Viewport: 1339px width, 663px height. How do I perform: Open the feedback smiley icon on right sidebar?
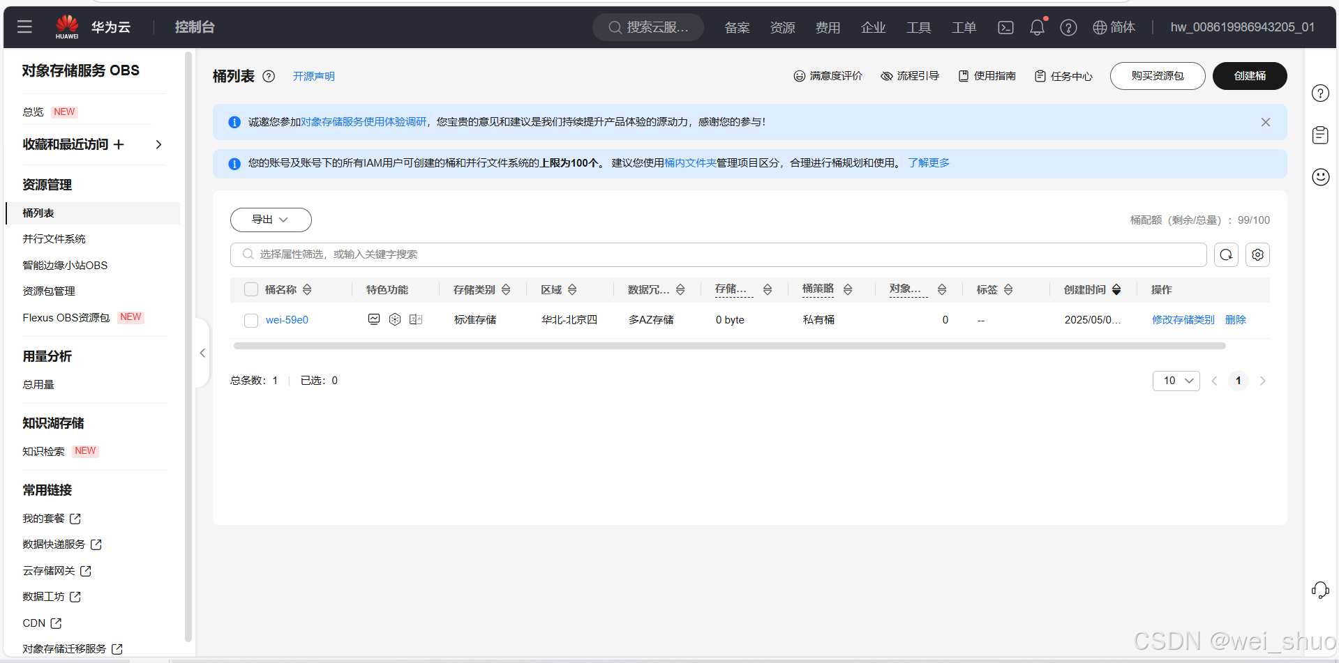1319,177
